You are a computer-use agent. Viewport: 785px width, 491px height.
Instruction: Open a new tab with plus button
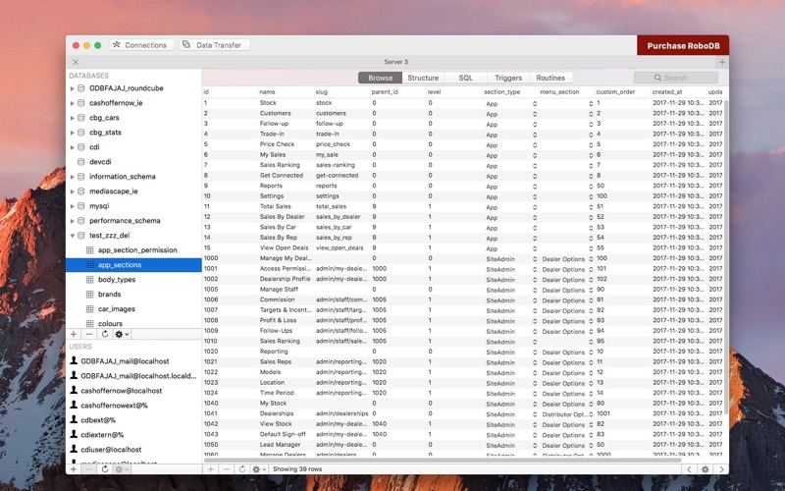click(722, 62)
